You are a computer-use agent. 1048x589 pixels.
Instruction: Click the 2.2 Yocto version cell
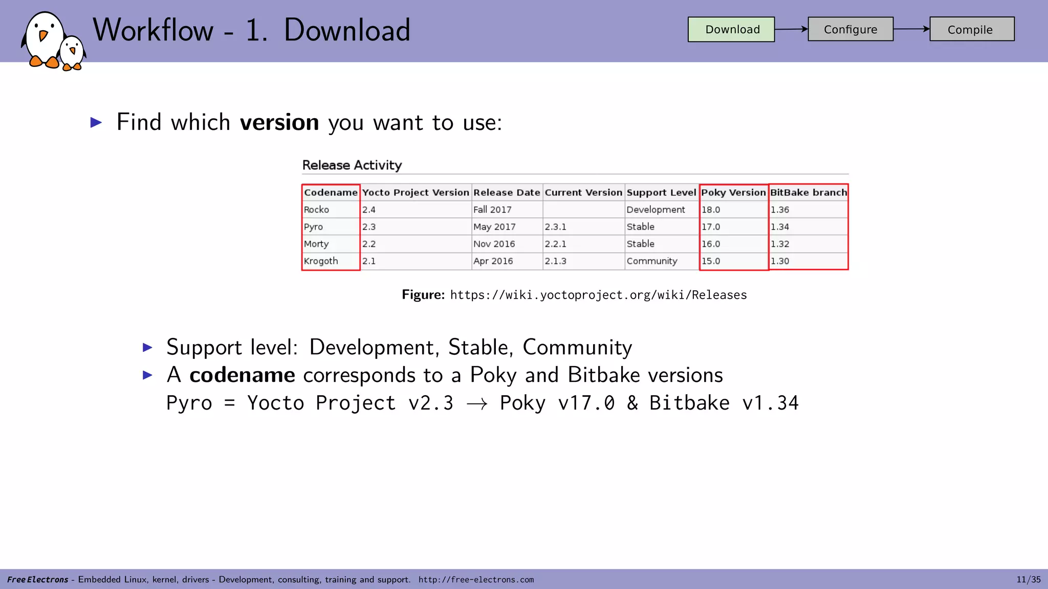coord(416,244)
